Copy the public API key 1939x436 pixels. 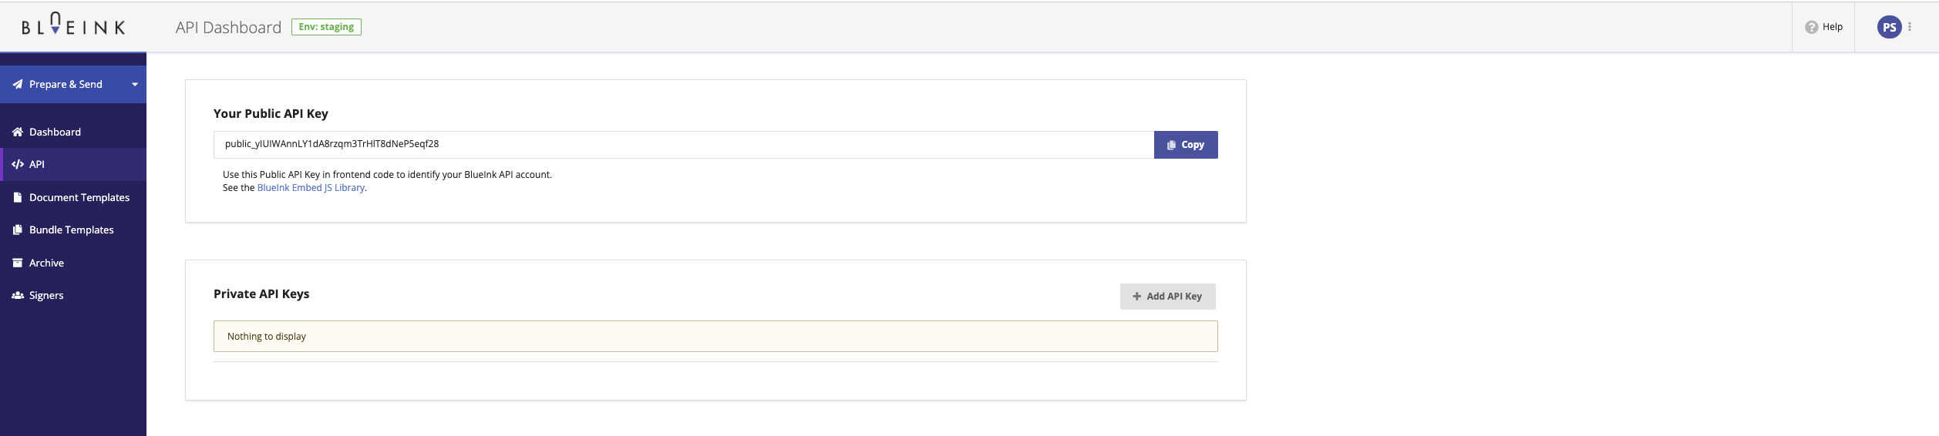pos(1186,145)
